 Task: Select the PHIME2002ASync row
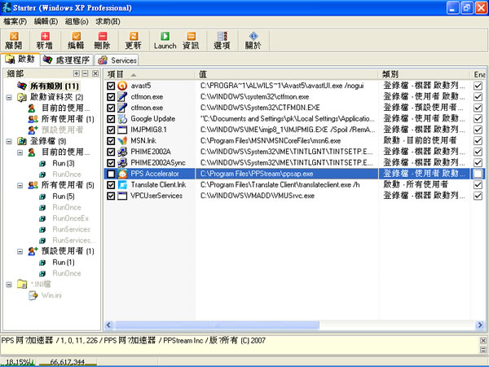click(294, 162)
